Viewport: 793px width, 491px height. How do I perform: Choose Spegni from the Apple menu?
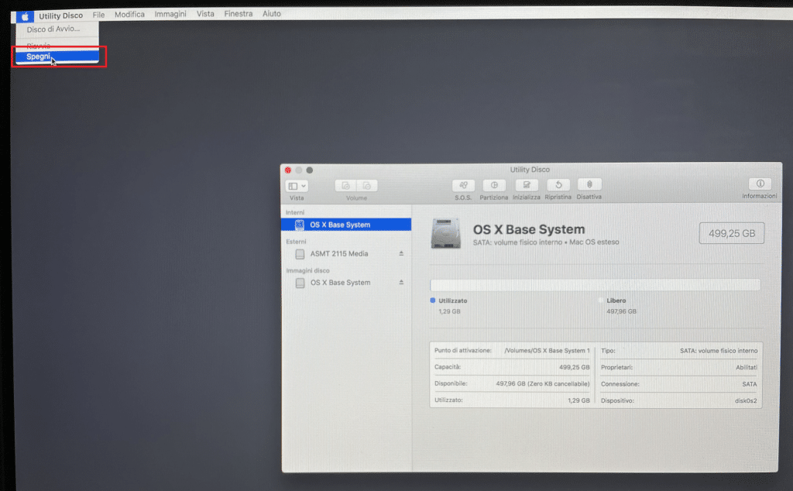57,57
